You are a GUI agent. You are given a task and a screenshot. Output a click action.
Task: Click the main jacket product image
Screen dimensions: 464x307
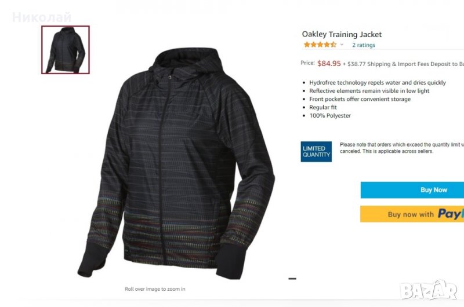point(176,163)
